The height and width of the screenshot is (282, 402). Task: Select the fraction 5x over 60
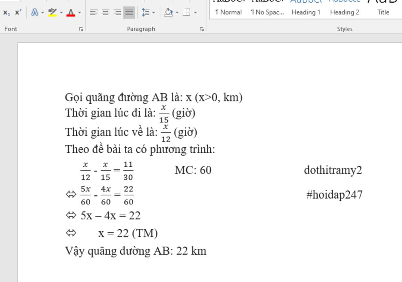pyautogui.click(x=85, y=195)
